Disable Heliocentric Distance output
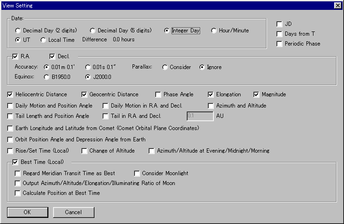 coord(10,94)
